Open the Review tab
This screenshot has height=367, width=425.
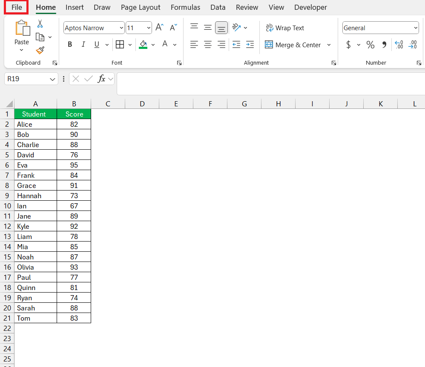tap(247, 7)
